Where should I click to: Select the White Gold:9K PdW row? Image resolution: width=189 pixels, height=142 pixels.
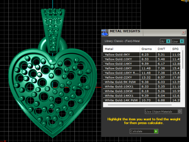click(x=142, y=82)
